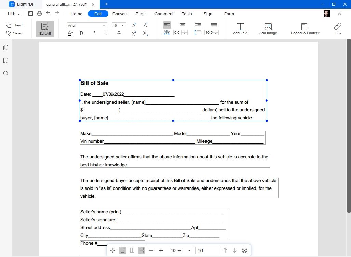Click the print icon
Image resolution: width=351 pixels, height=257 pixels.
39,14
